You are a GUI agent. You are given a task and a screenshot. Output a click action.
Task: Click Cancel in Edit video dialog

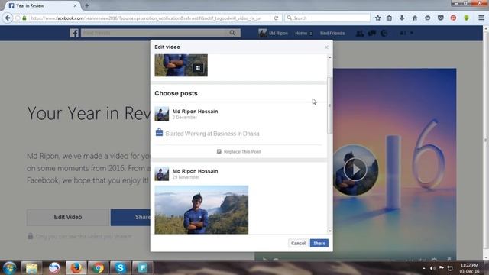tap(298, 243)
